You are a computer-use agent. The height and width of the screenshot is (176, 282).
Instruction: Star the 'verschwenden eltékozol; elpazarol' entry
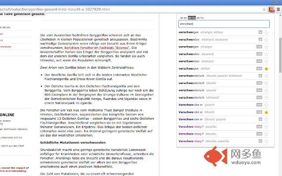tap(266, 40)
